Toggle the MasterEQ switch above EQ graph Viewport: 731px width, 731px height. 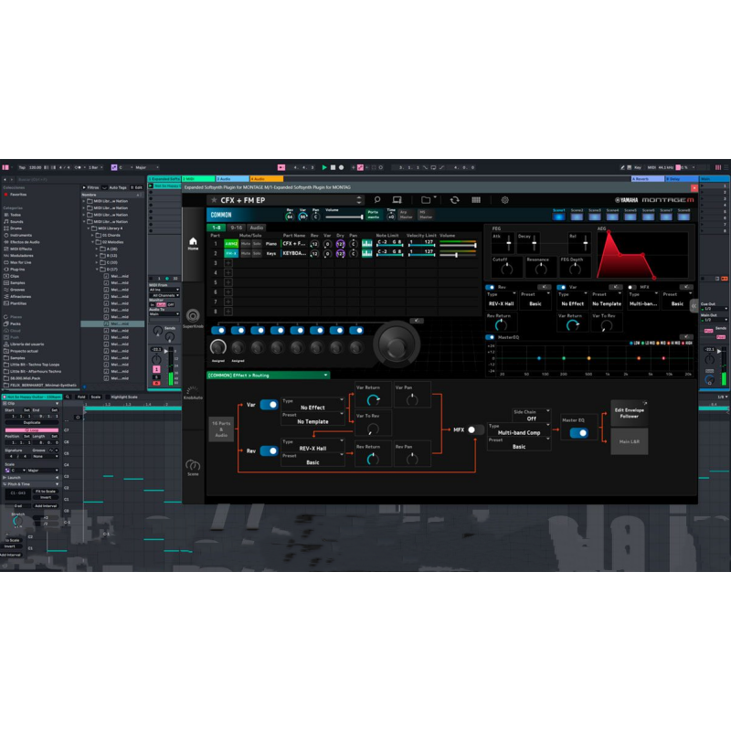point(490,337)
